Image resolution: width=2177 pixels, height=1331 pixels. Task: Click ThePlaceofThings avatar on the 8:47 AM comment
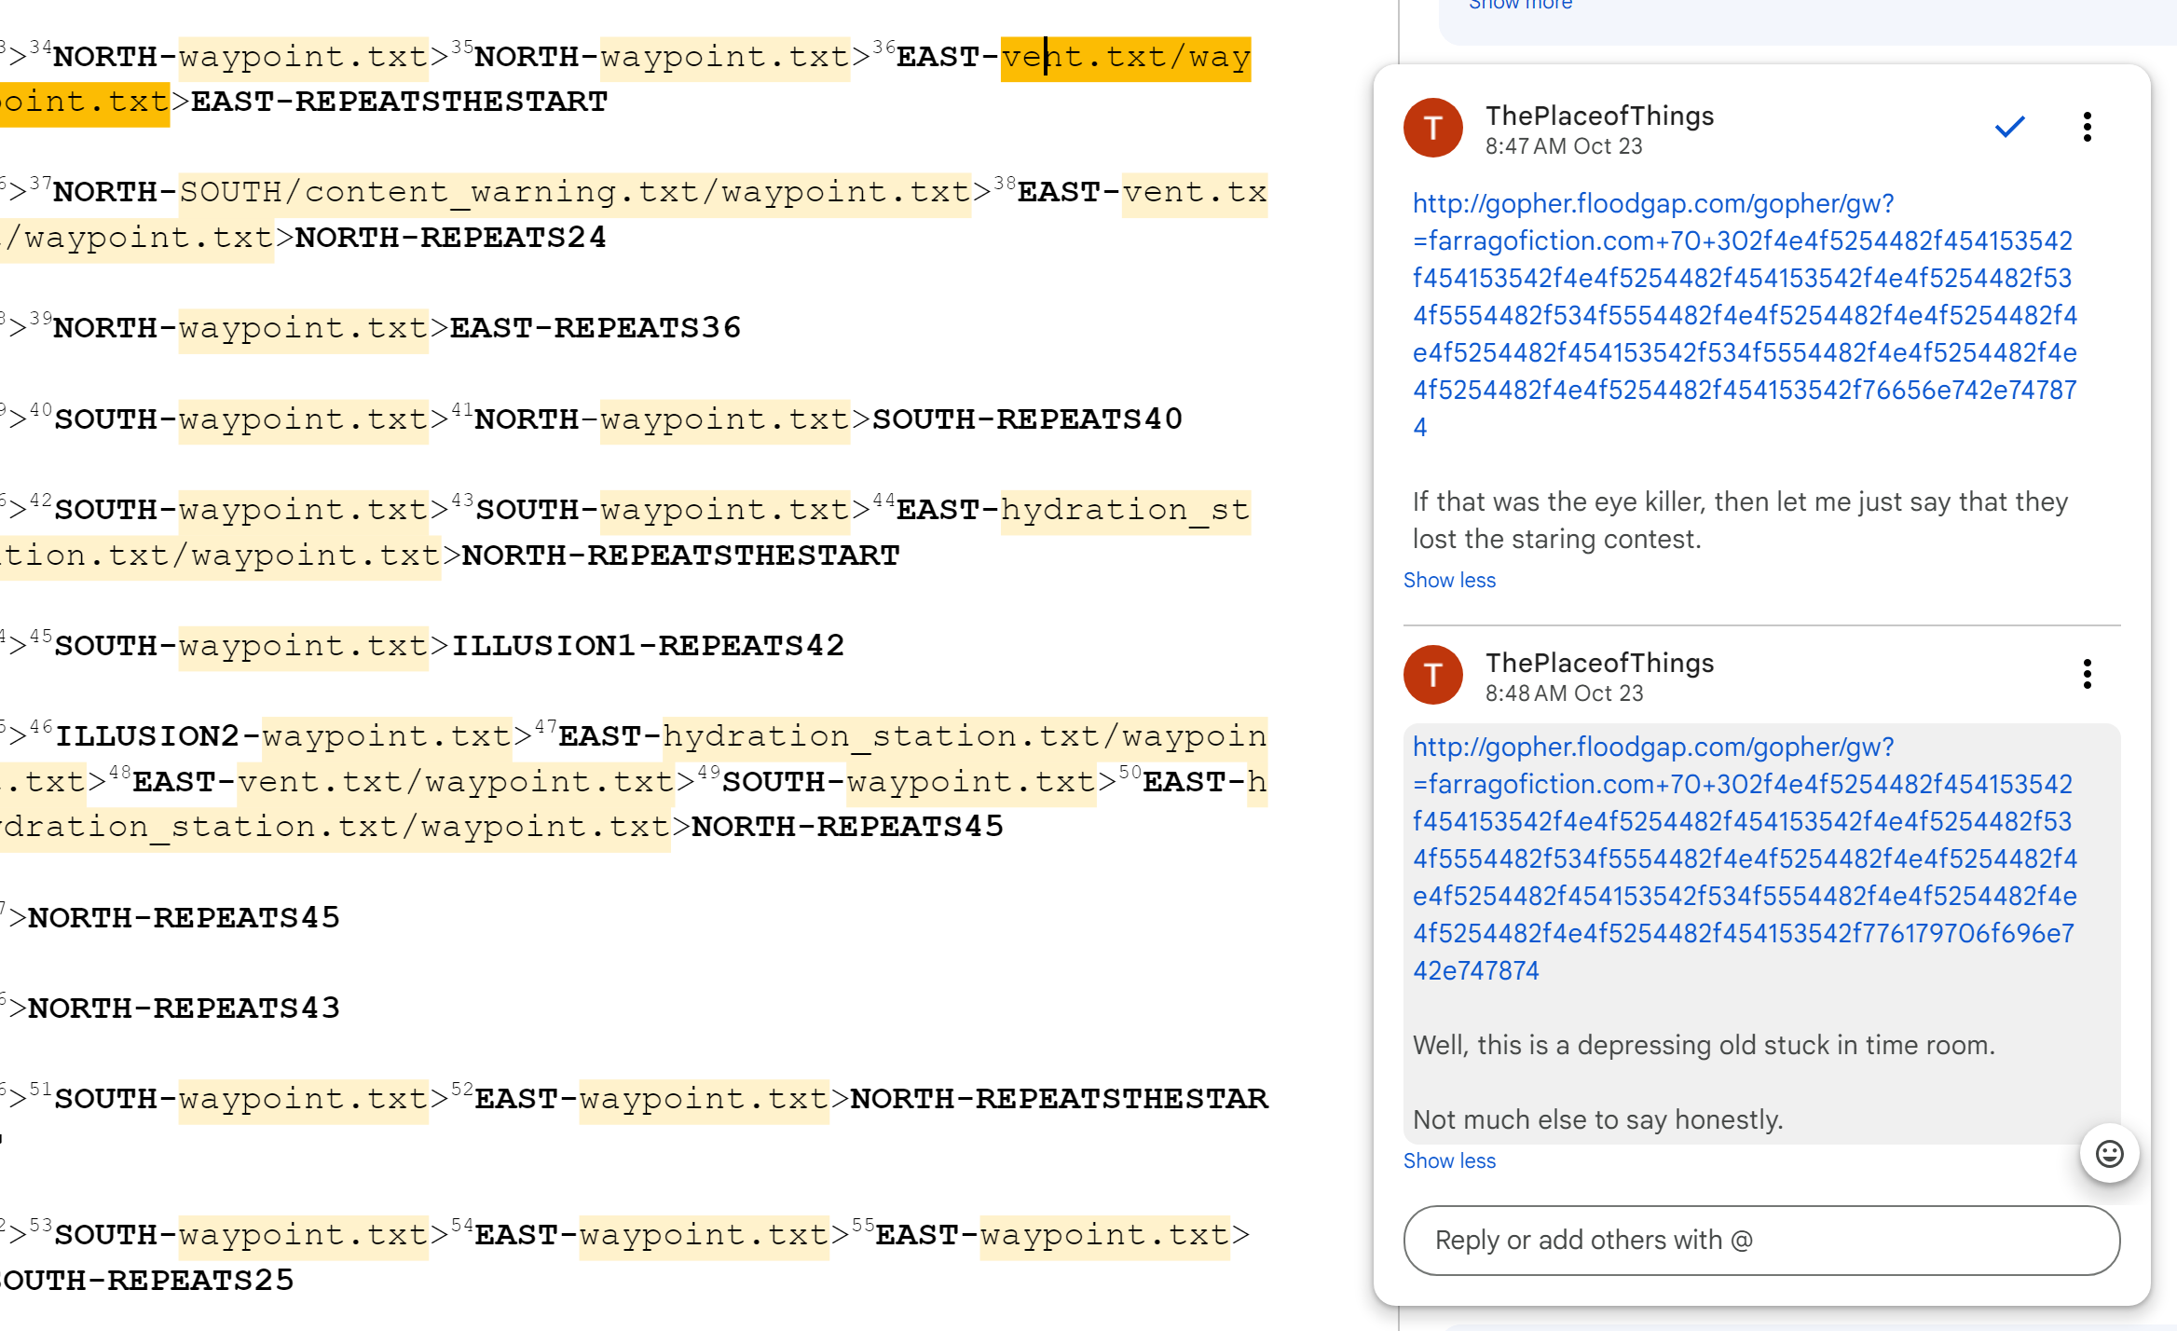(x=1432, y=128)
